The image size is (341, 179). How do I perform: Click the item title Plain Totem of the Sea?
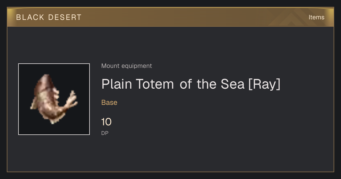191,84
